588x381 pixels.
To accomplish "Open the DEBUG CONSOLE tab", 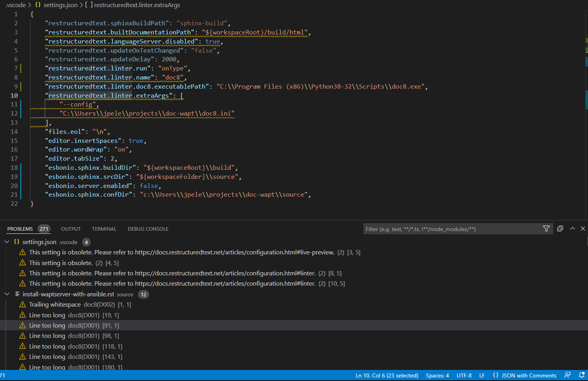I will (148, 229).
